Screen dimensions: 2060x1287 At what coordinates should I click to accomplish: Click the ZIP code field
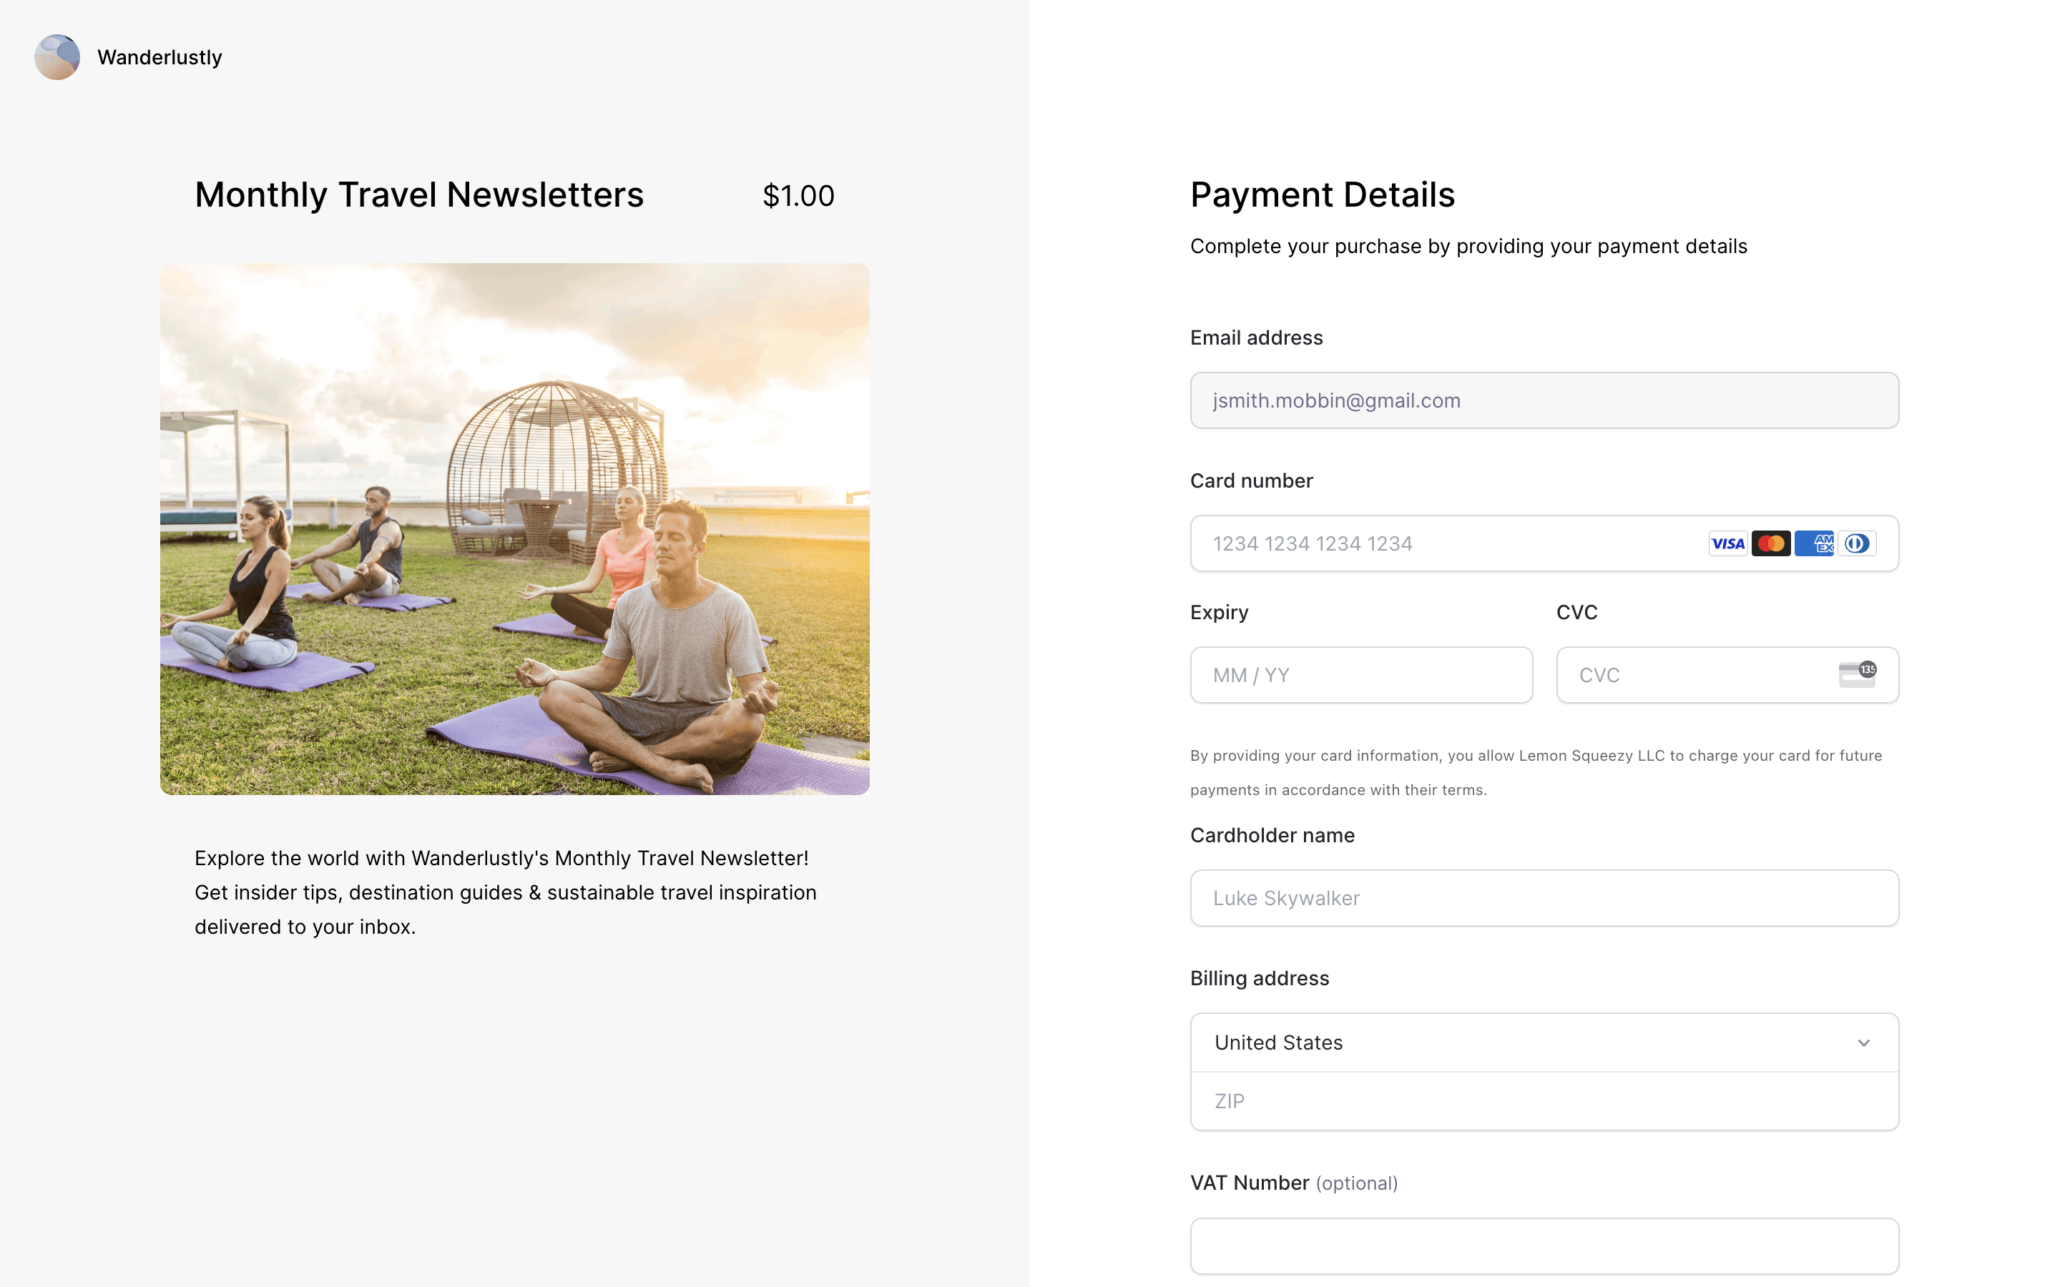click(x=1544, y=1101)
